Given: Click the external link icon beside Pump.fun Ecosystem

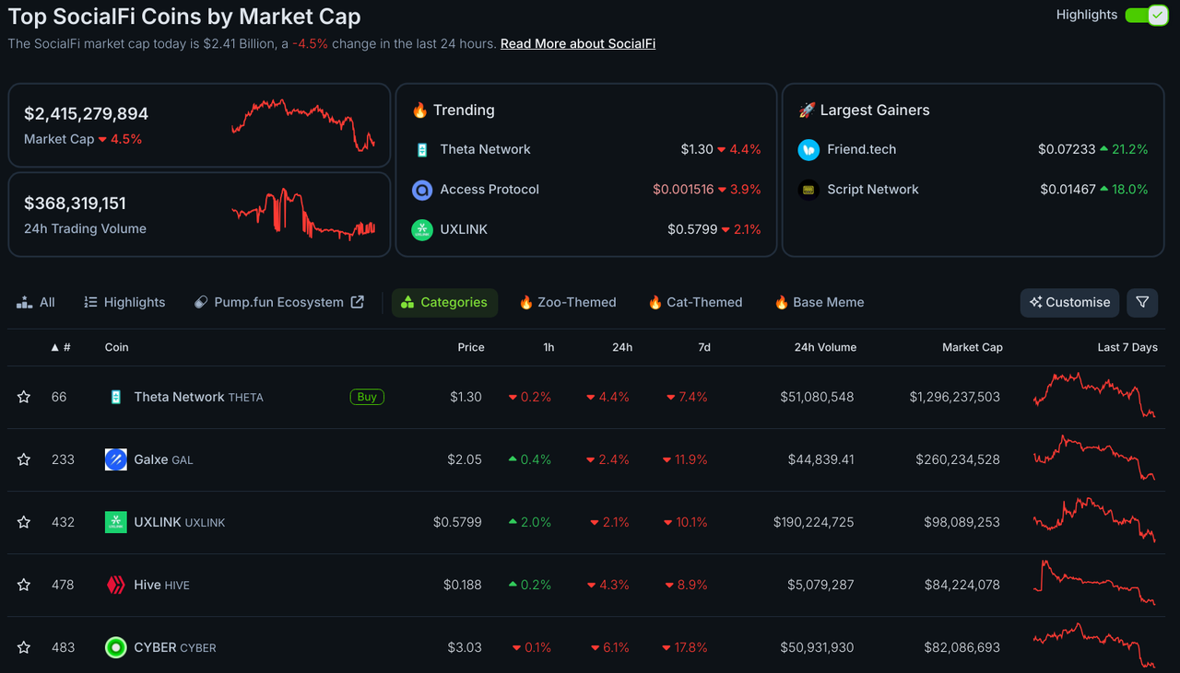Looking at the screenshot, I should pos(358,302).
